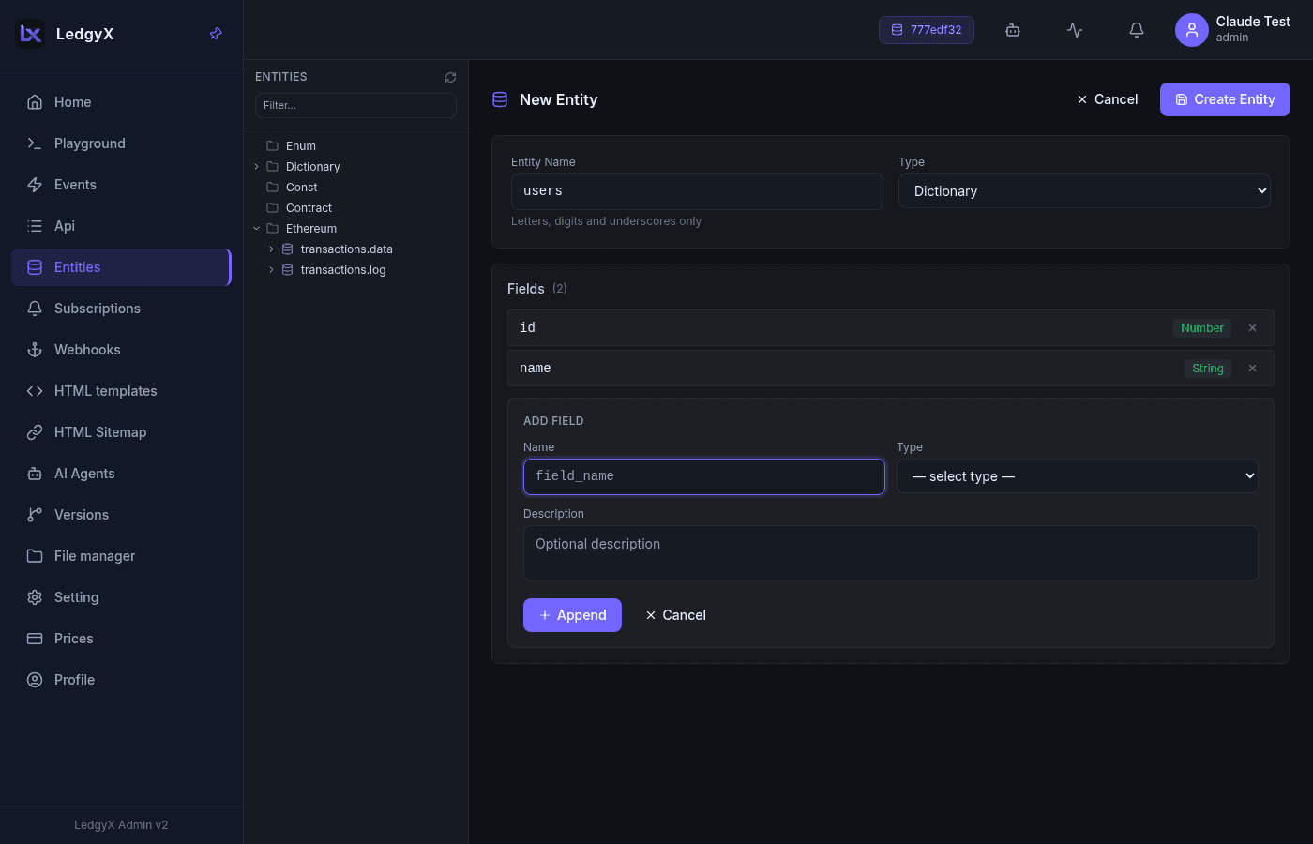Refresh the entities list

coord(450,77)
